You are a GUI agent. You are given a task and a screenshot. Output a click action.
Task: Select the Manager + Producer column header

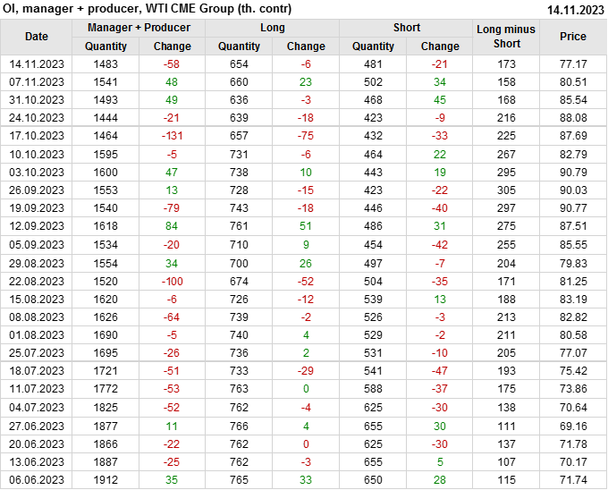pos(138,28)
